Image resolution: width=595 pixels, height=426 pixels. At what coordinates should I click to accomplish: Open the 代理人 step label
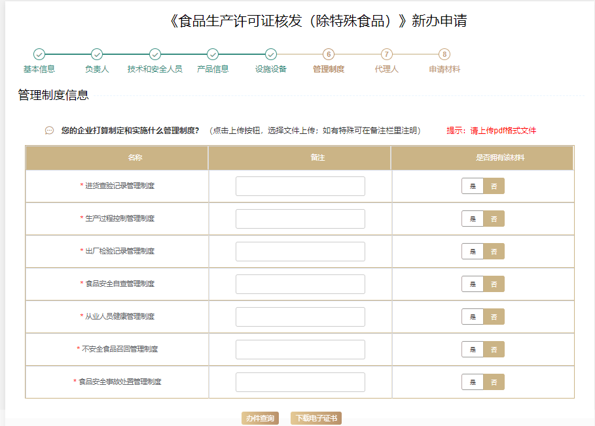387,69
